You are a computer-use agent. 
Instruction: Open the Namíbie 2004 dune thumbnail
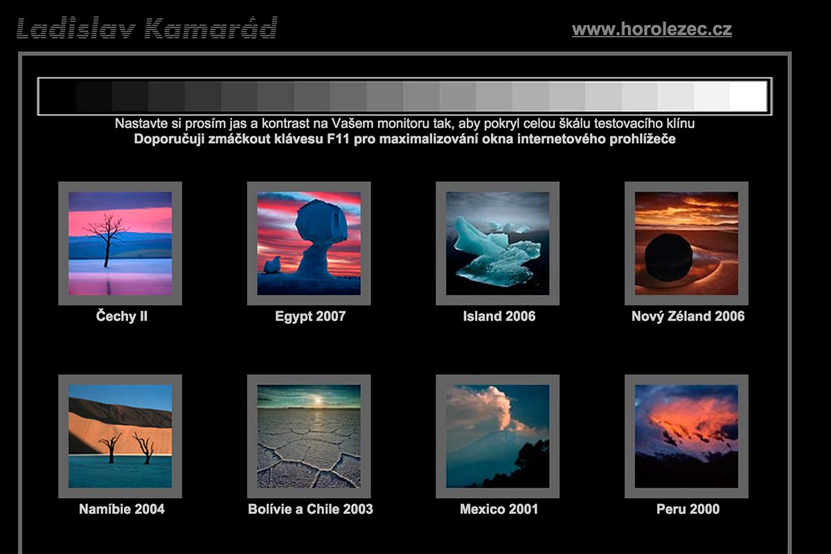coord(120,436)
